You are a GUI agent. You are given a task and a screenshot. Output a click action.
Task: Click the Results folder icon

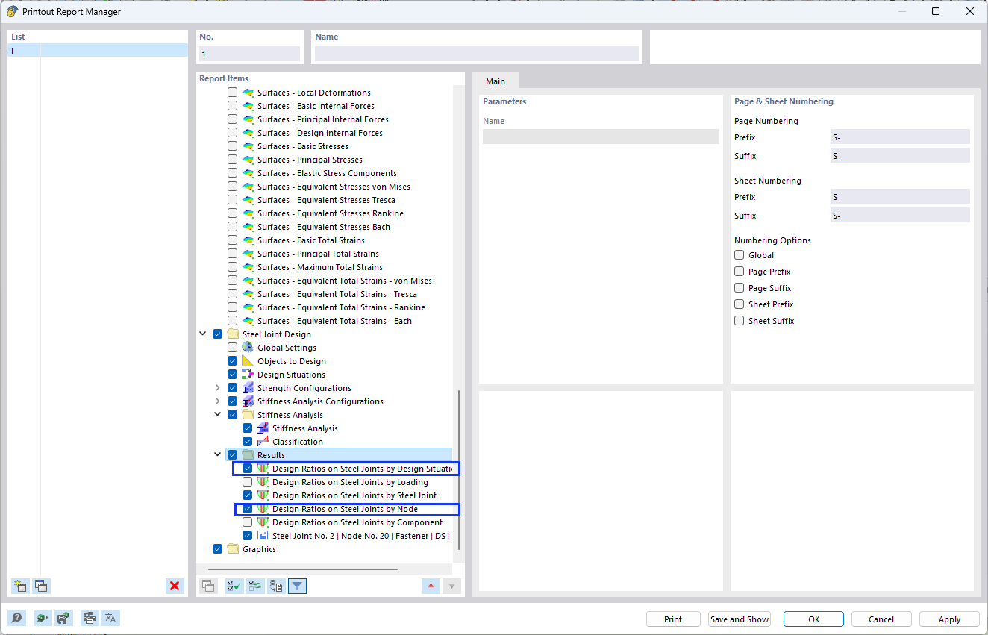pos(248,455)
